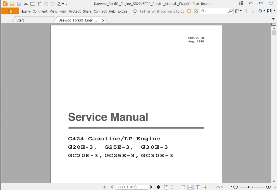277x190 pixels.
Task: Click the search settings gear icon
Action: 237,11
